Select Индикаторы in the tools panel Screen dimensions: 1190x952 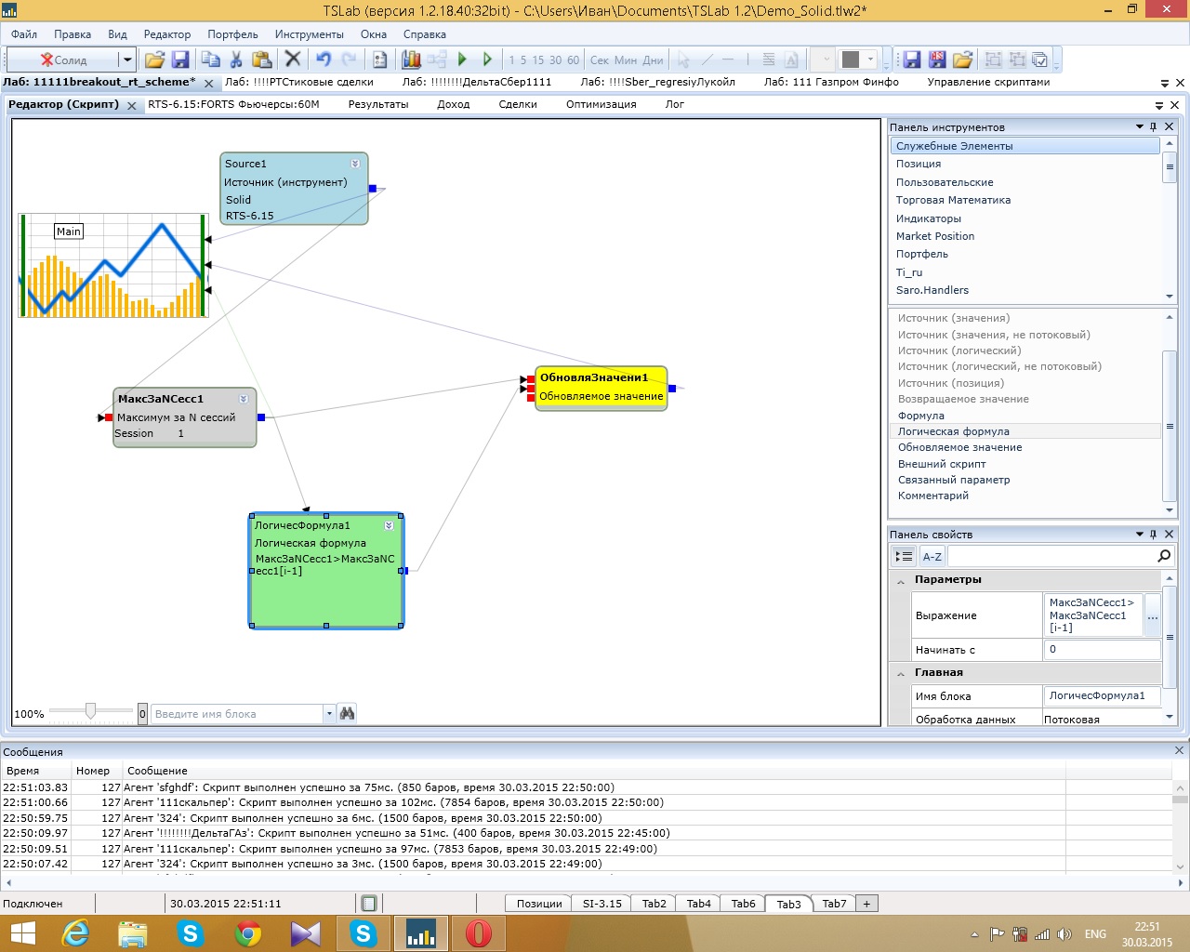(928, 218)
